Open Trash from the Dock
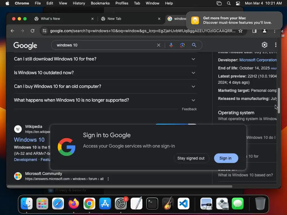The height and width of the screenshot is (215, 287). point(260,204)
